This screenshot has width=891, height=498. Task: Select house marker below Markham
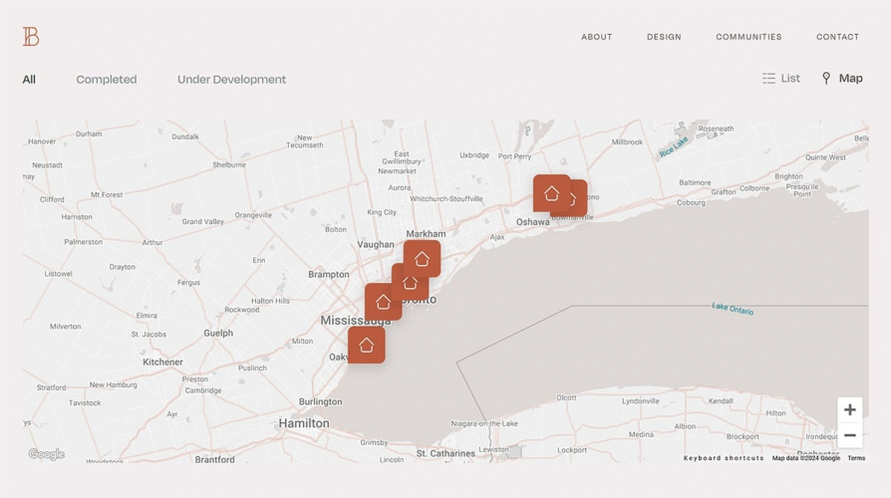point(422,258)
